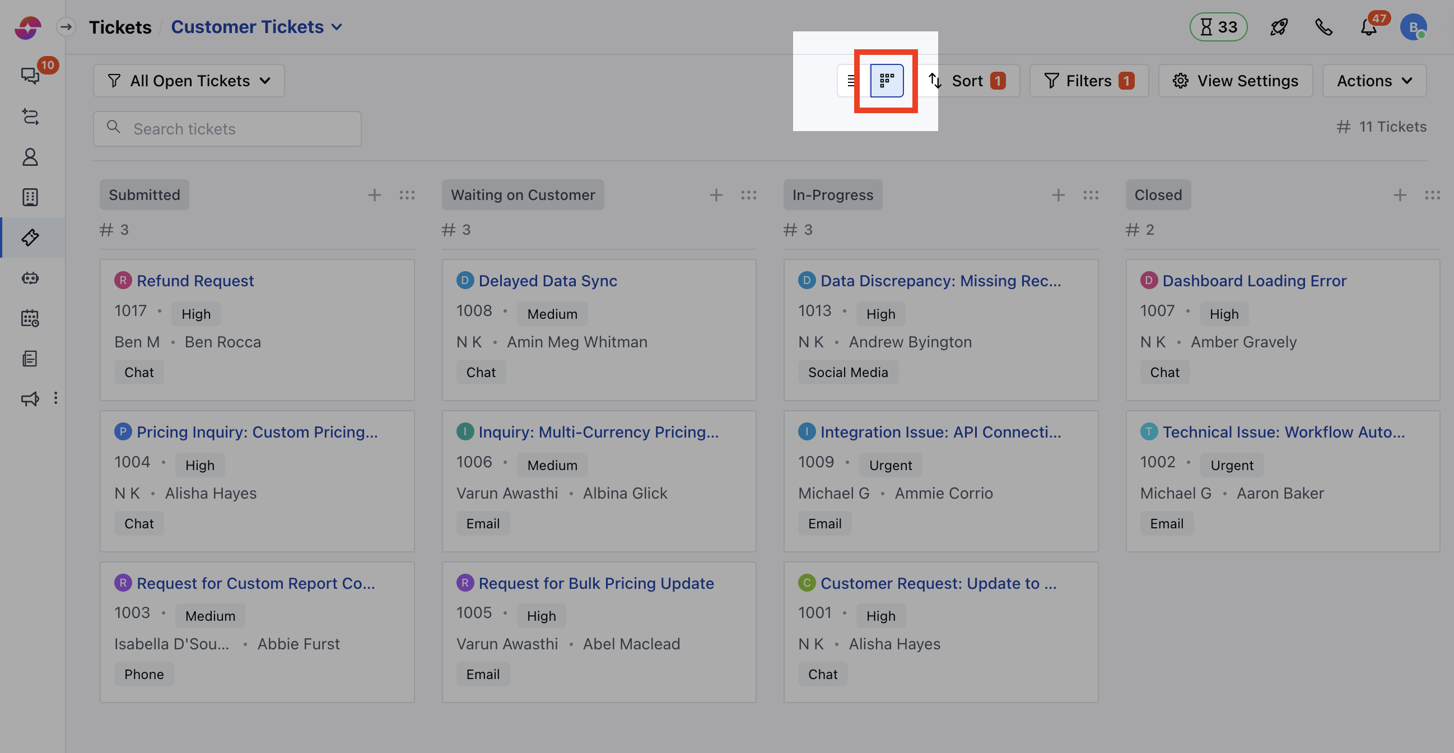Open View Settings

point(1236,81)
